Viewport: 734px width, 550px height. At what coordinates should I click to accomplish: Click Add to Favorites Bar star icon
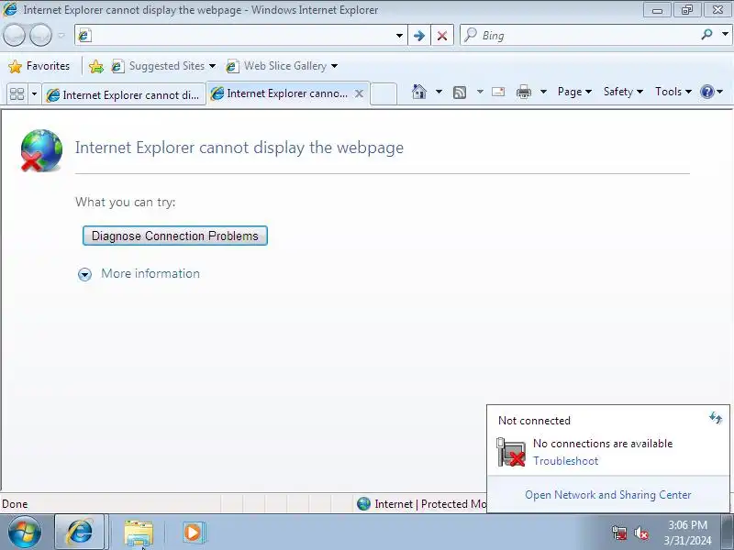coord(96,66)
